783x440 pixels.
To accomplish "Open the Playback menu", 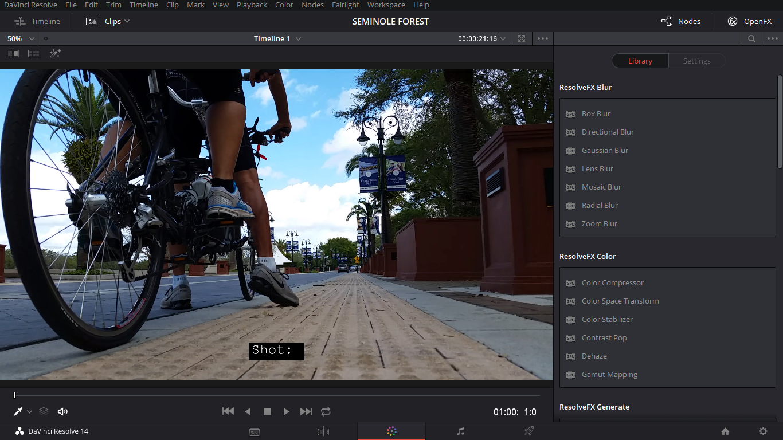I will [252, 5].
